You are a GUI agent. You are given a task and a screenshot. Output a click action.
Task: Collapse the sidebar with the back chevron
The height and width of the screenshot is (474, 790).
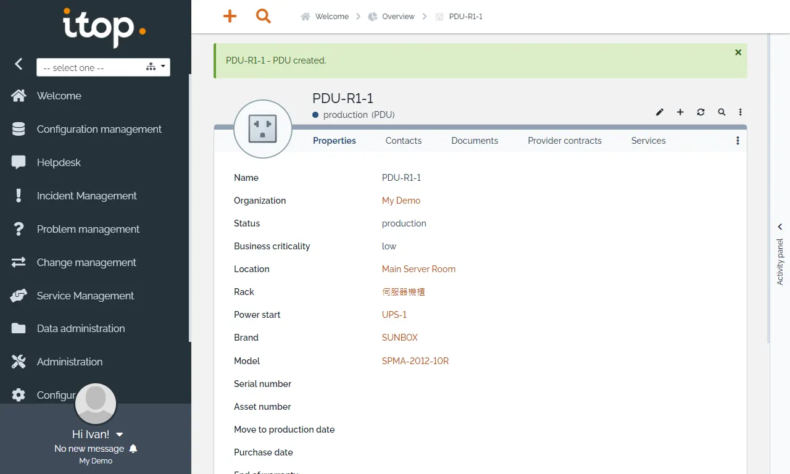click(19, 64)
